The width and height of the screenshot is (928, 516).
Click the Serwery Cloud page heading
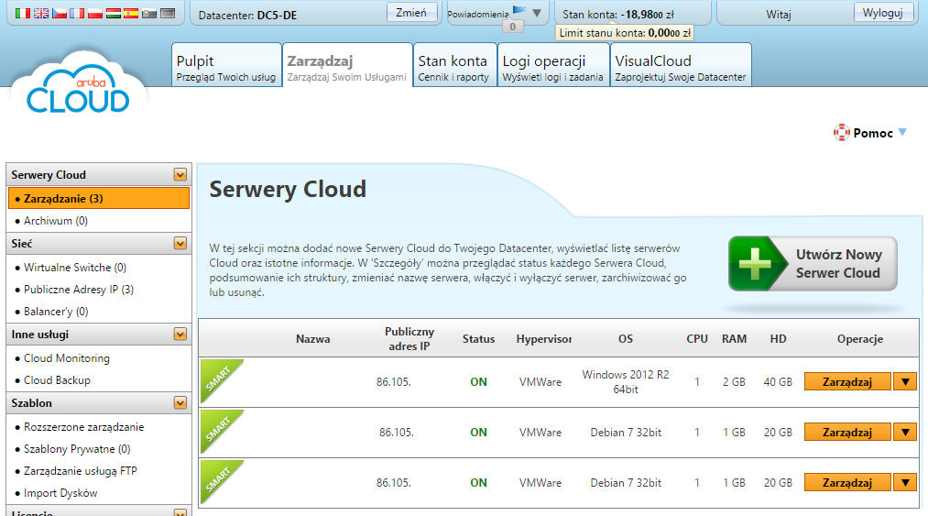pyautogui.click(x=288, y=190)
